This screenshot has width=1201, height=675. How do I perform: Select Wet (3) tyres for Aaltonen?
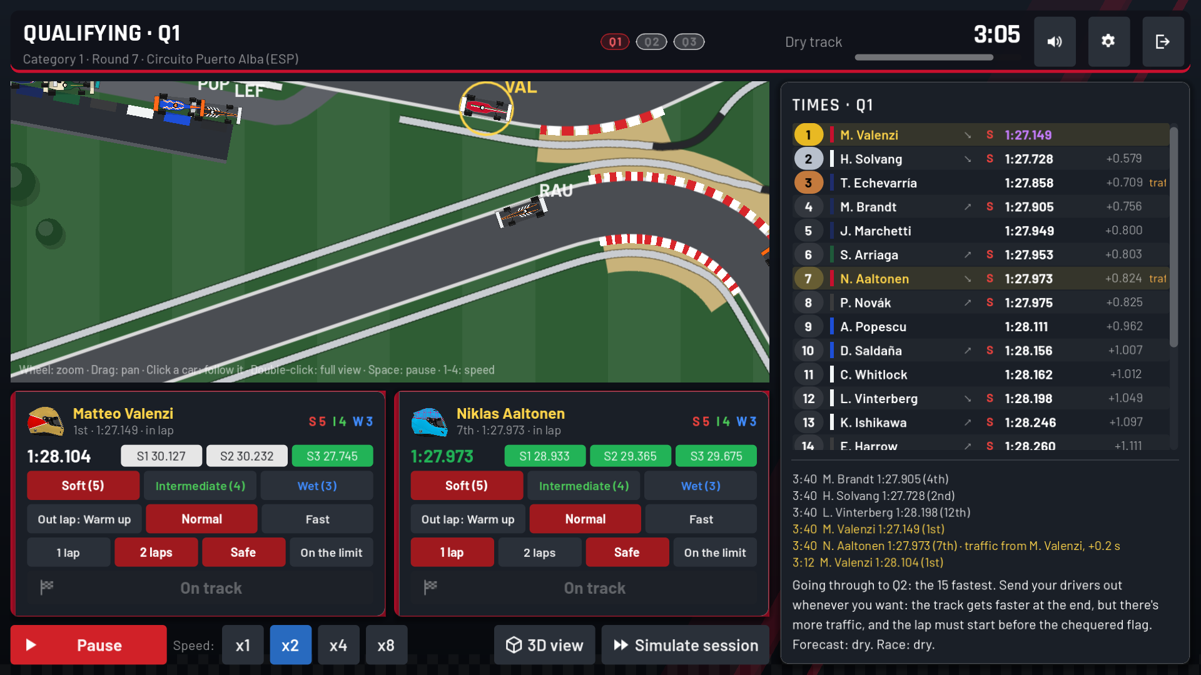701,486
